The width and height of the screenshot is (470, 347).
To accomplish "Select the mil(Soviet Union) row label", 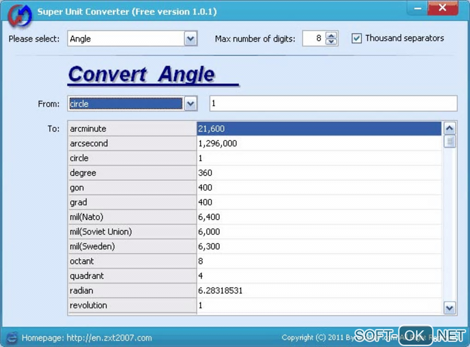I will (x=132, y=232).
